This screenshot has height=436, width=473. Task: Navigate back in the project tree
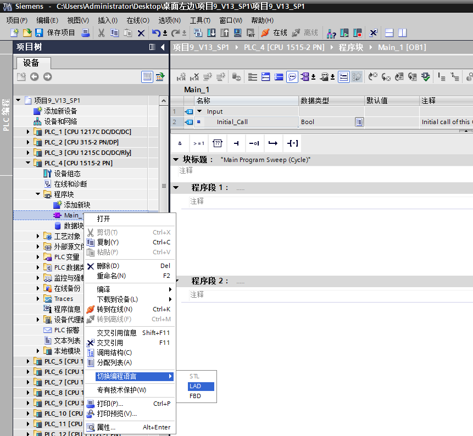(35, 76)
